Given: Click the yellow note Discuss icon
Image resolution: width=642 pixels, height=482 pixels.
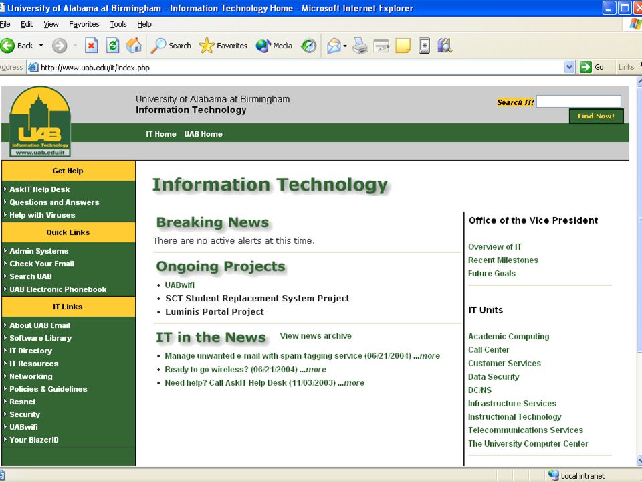Looking at the screenshot, I should [x=403, y=46].
